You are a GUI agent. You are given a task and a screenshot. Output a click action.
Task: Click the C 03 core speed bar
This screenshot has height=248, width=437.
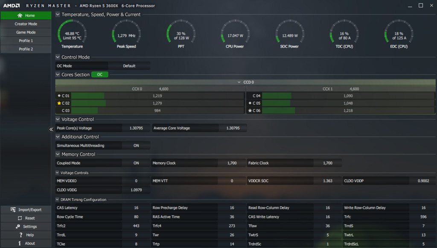click(157, 111)
